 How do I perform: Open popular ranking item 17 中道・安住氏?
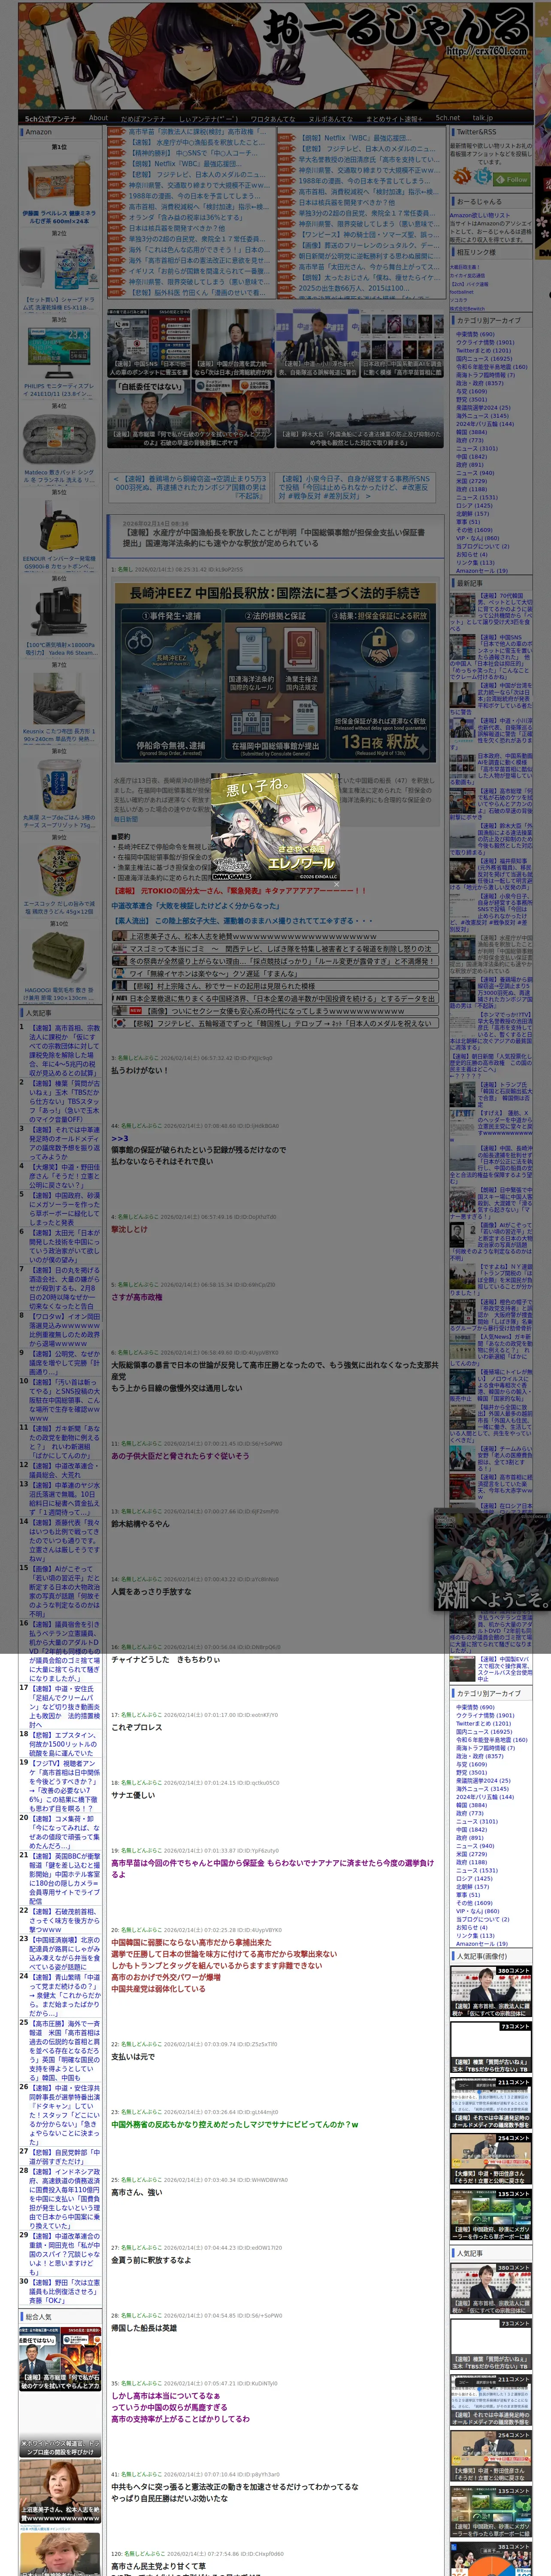64,1706
